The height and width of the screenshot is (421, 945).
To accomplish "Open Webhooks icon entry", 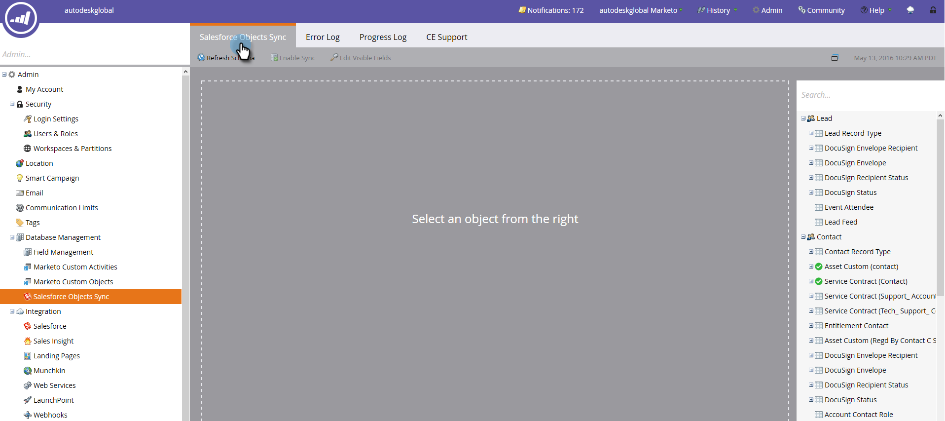I will click(x=28, y=415).
